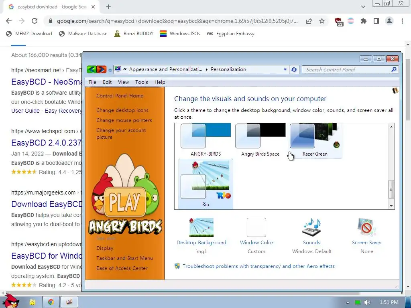Click the Control Panel search magnifier

pyautogui.click(x=394, y=69)
